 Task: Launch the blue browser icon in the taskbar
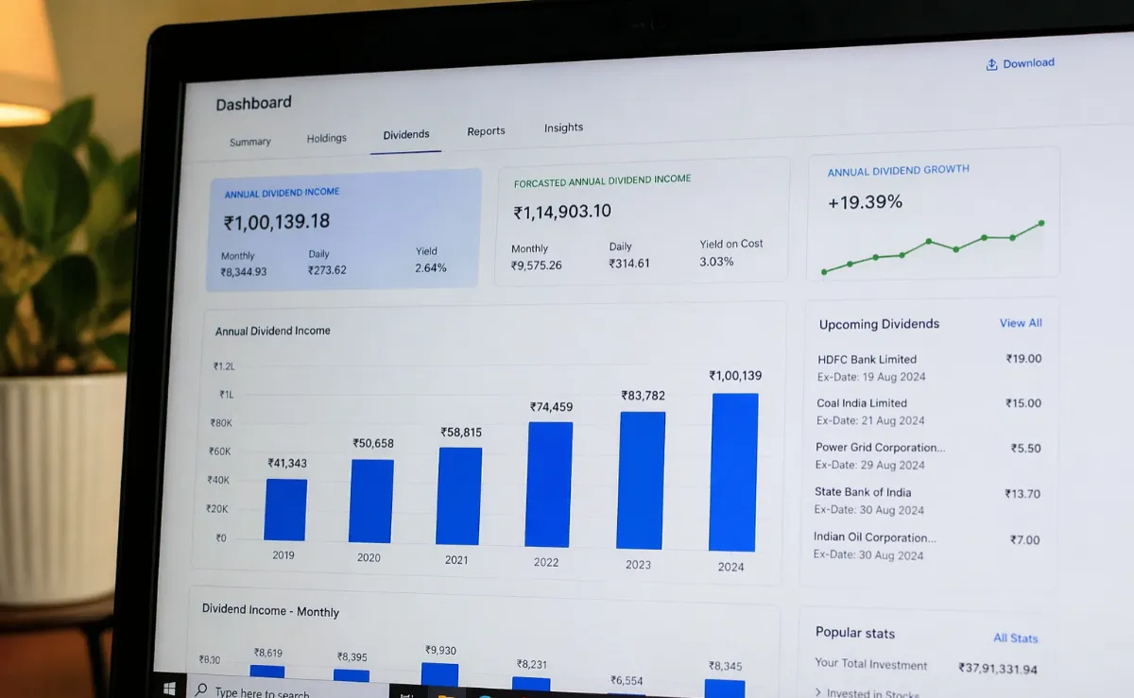click(x=485, y=696)
